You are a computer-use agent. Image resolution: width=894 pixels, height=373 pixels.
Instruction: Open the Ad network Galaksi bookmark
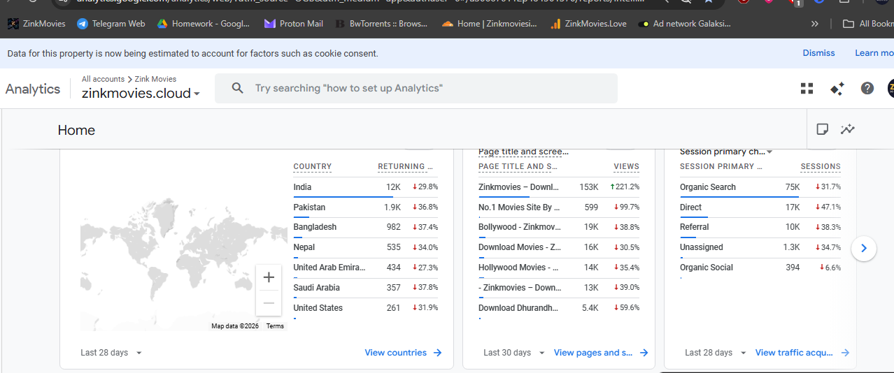685,24
